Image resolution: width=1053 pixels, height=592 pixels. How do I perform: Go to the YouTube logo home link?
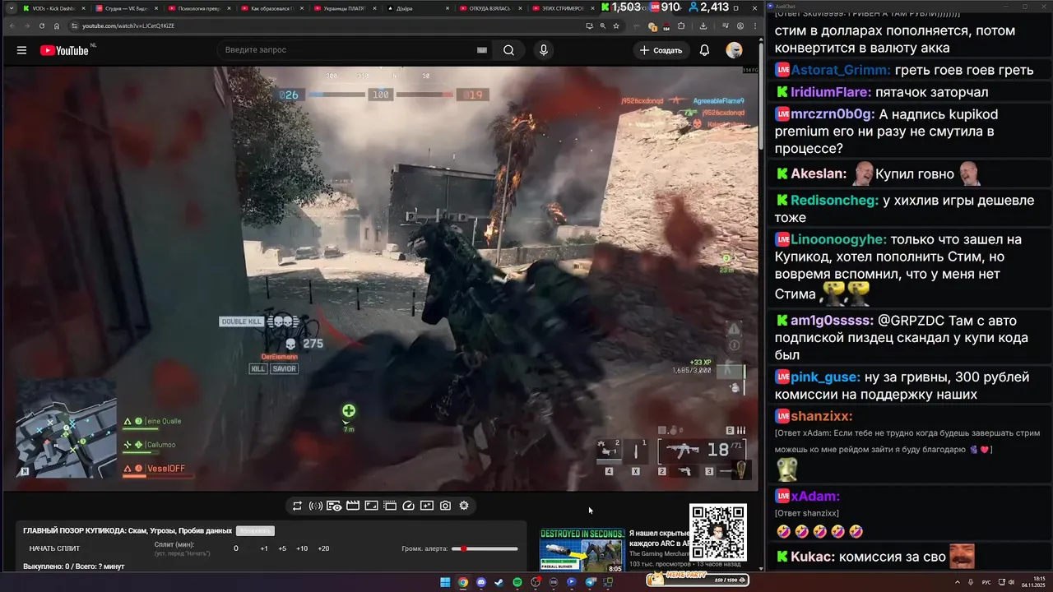click(x=64, y=50)
